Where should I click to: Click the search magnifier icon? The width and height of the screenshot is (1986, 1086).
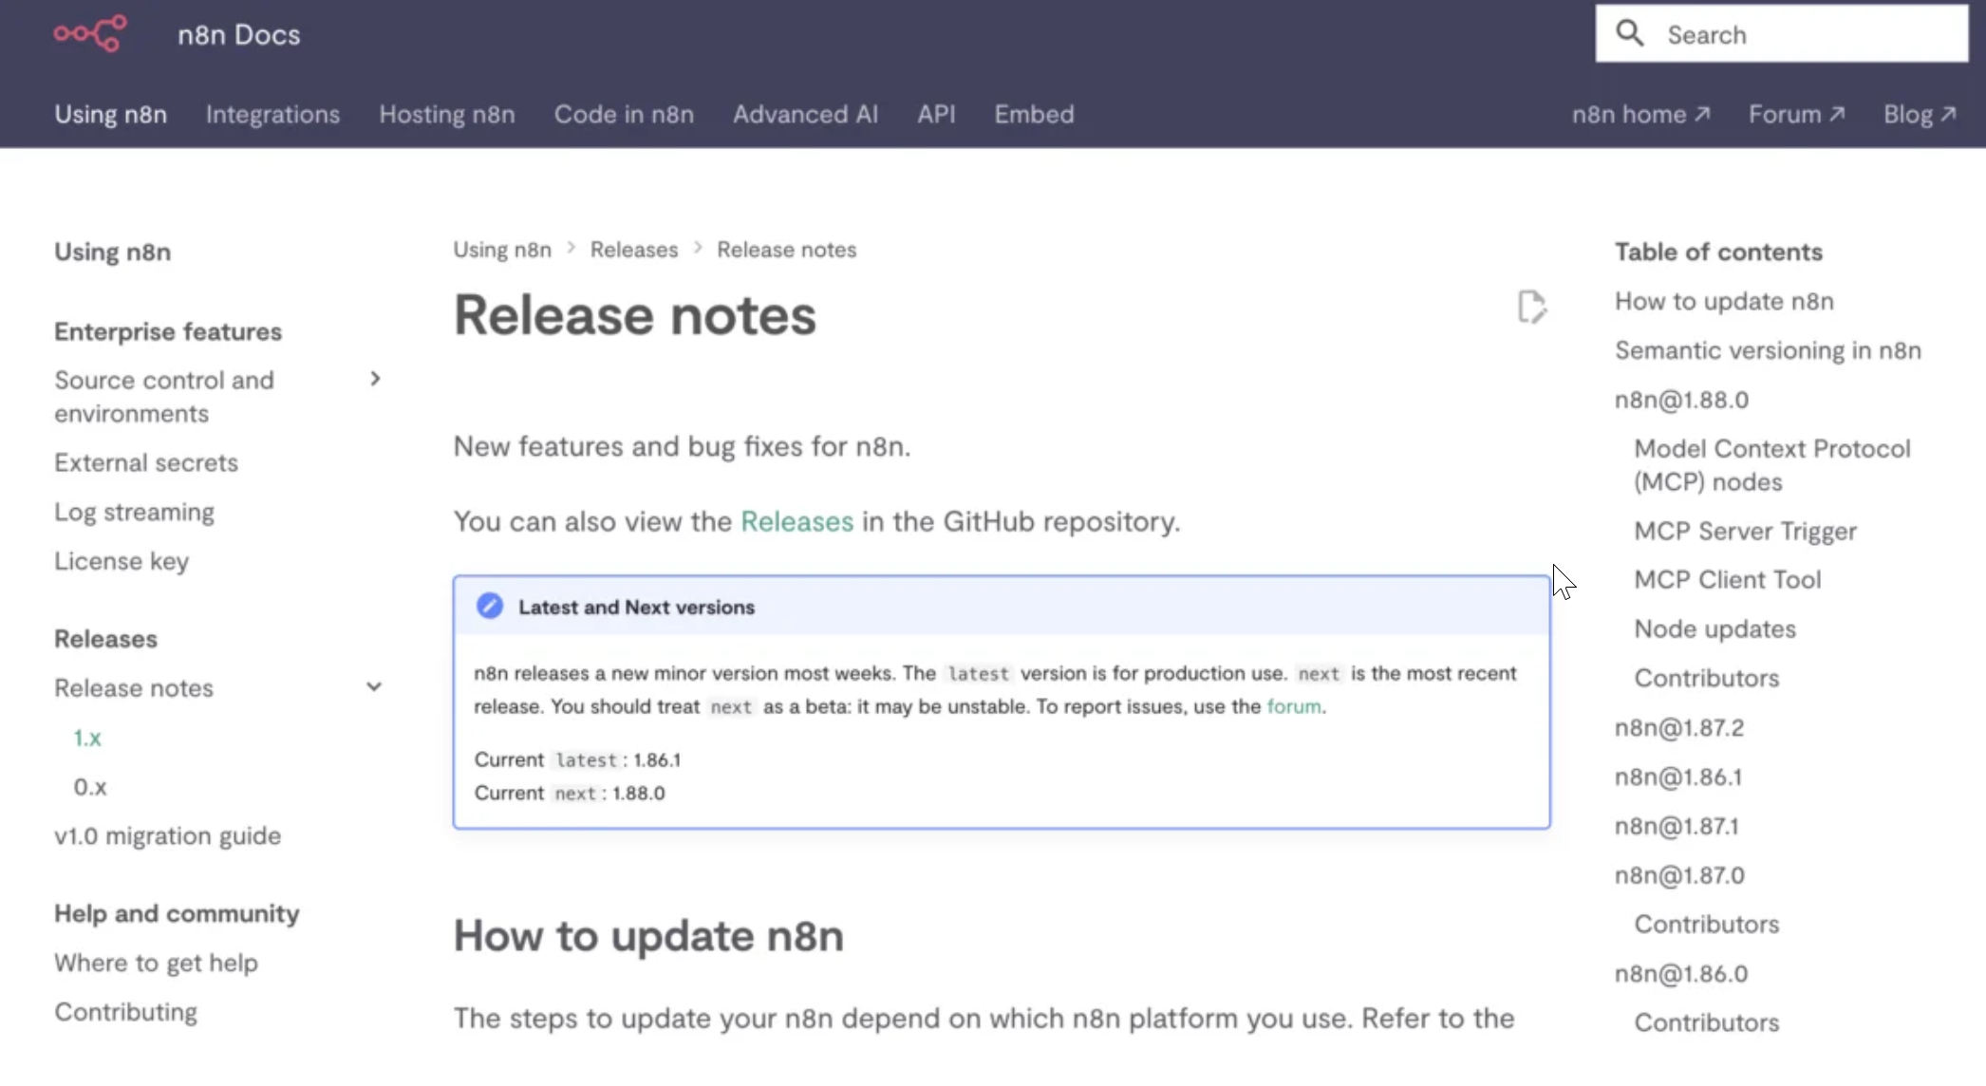1630,33
